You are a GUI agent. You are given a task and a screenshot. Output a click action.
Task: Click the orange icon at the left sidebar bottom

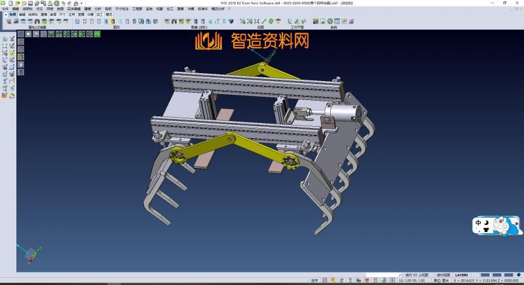click(x=5, y=95)
